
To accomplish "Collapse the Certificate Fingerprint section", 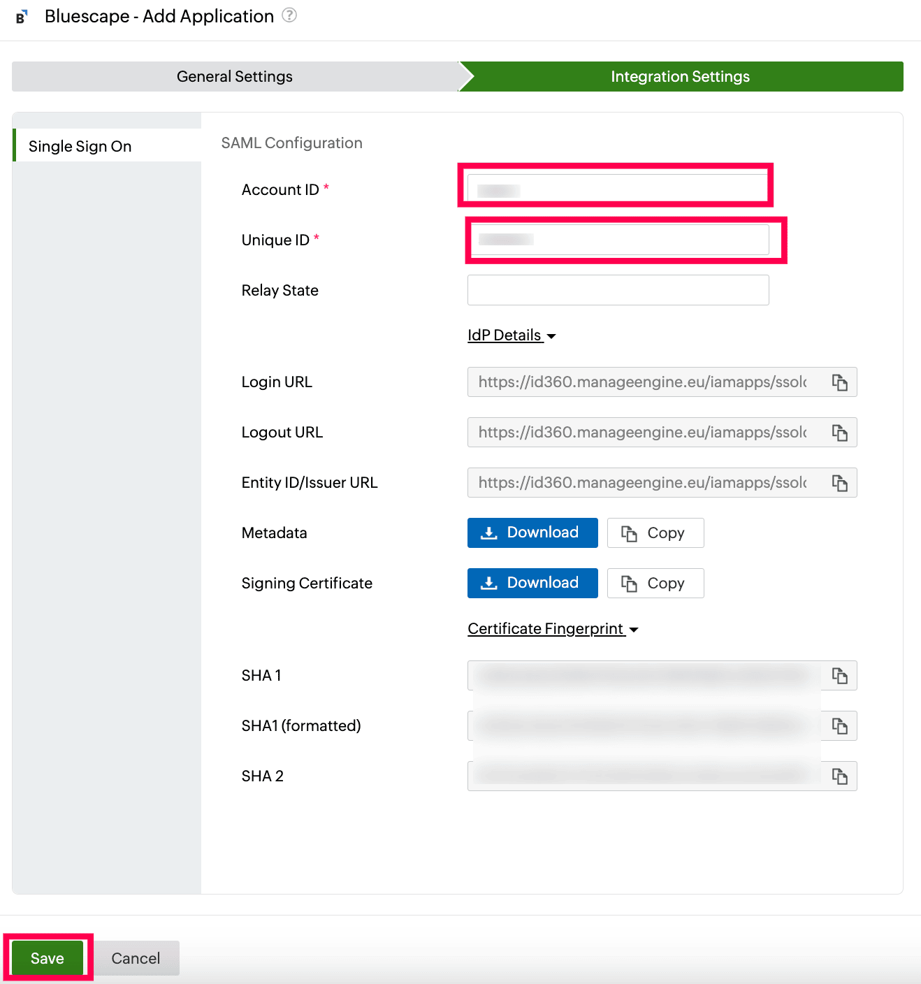I will pyautogui.click(x=553, y=629).
